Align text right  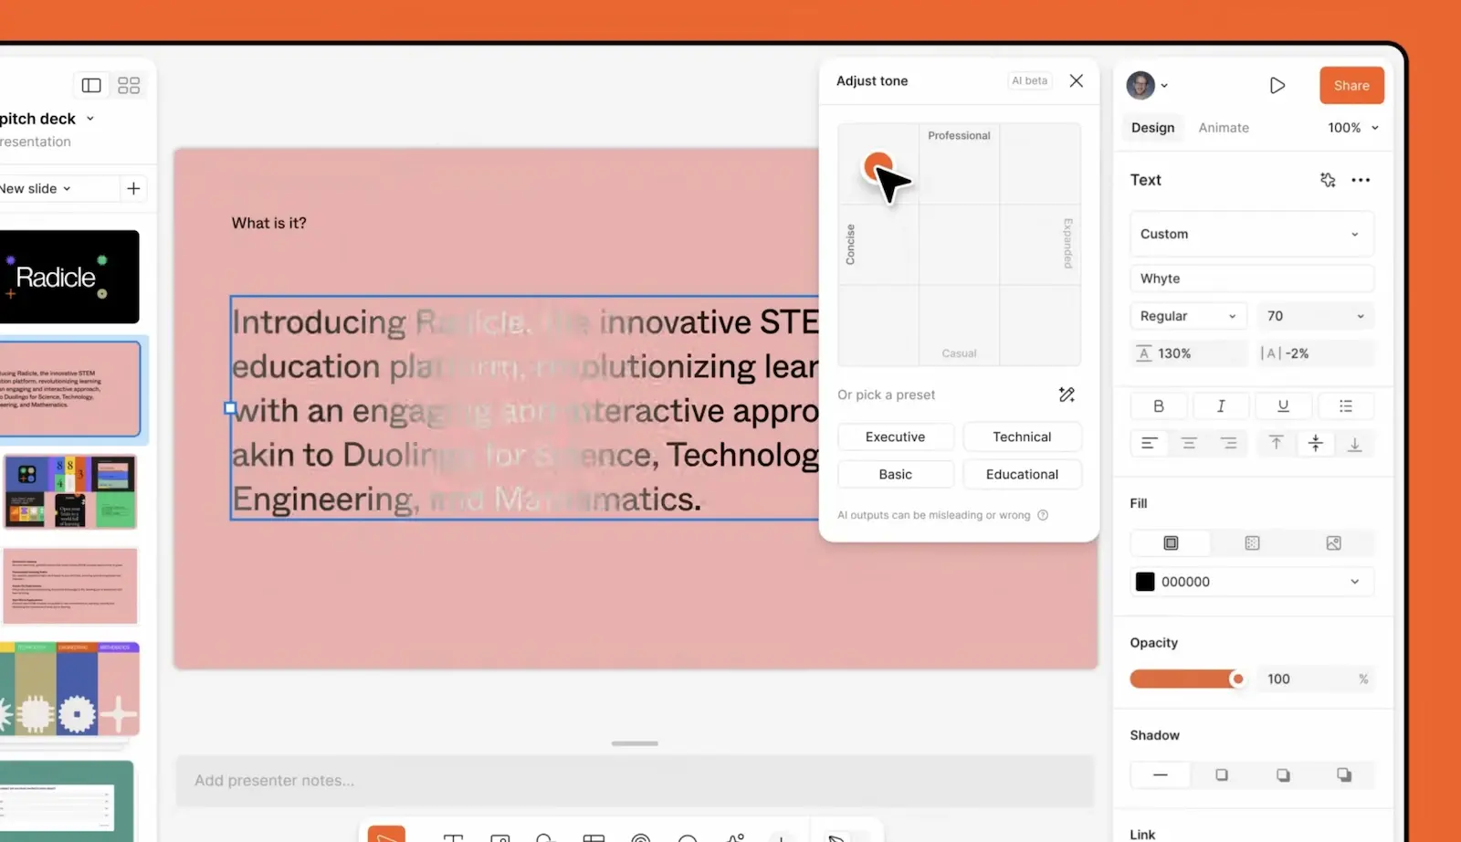point(1229,443)
